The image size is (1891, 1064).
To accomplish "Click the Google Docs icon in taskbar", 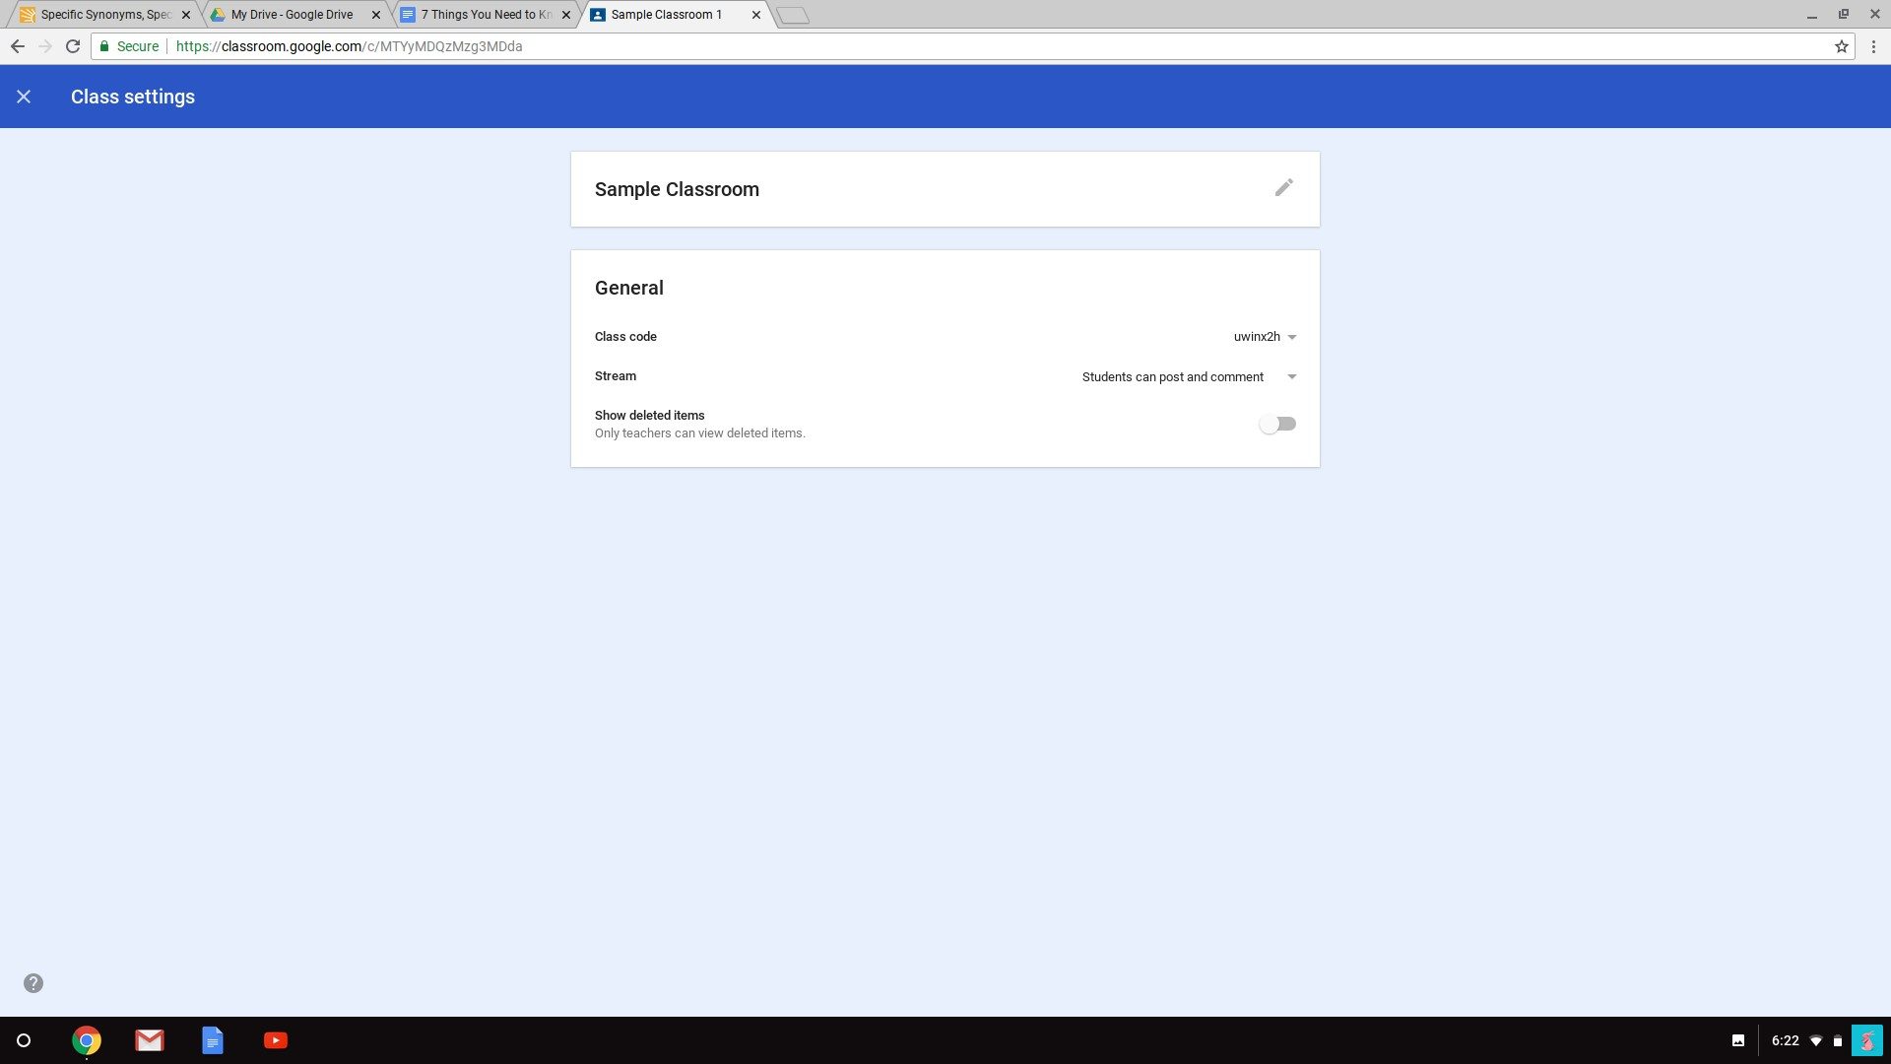I will point(212,1039).
